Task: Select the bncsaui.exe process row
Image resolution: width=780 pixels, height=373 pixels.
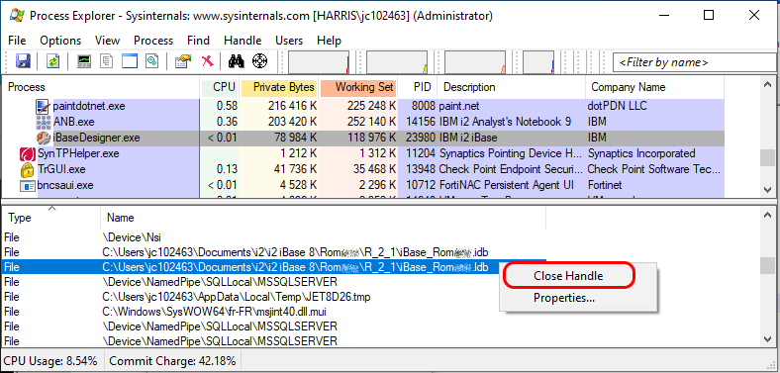Action: [363, 185]
